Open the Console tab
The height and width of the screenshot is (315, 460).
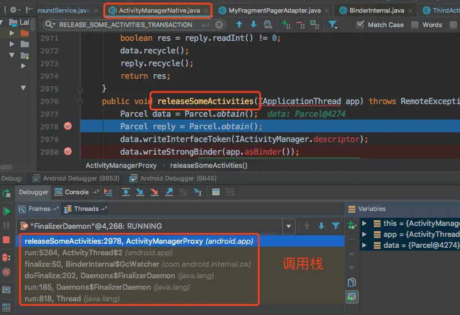(76, 192)
